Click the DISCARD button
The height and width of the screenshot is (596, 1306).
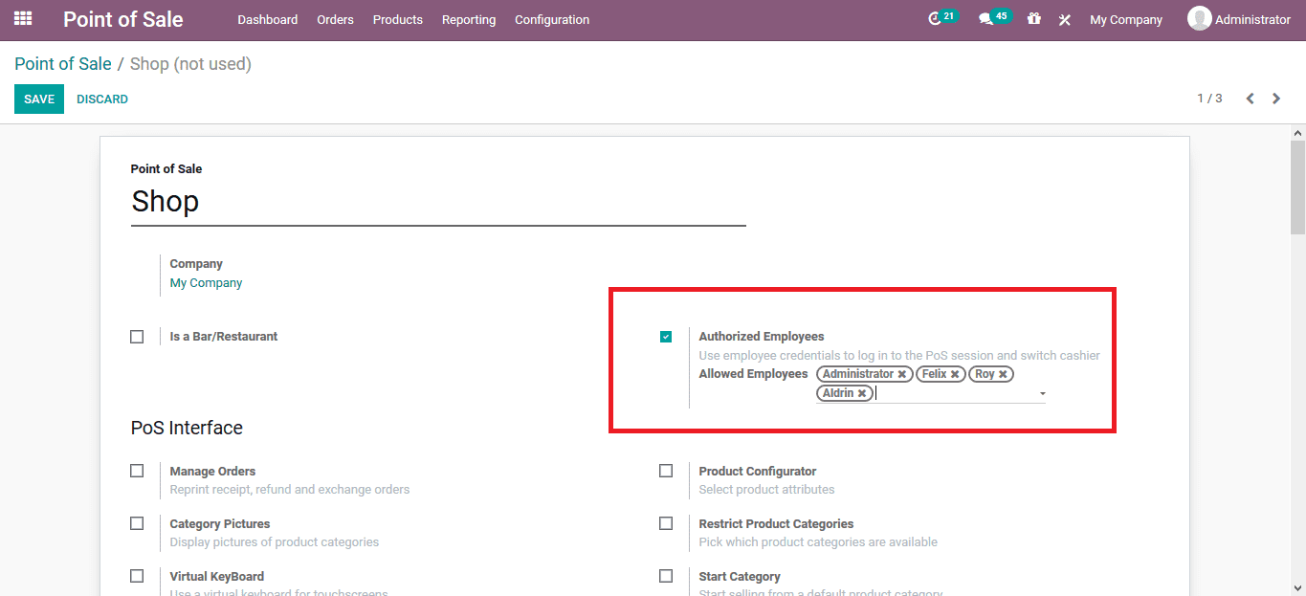pos(102,99)
